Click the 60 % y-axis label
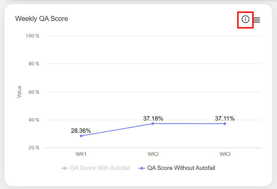277x189 pixels. [33, 92]
